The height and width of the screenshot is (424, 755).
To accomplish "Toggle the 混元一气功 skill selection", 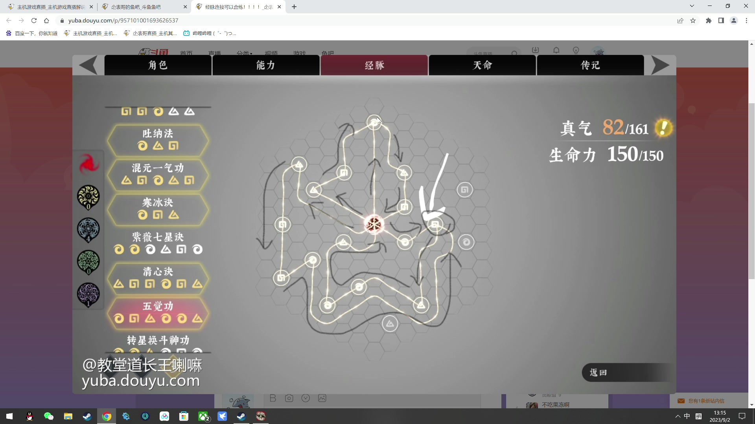I will point(158,174).
